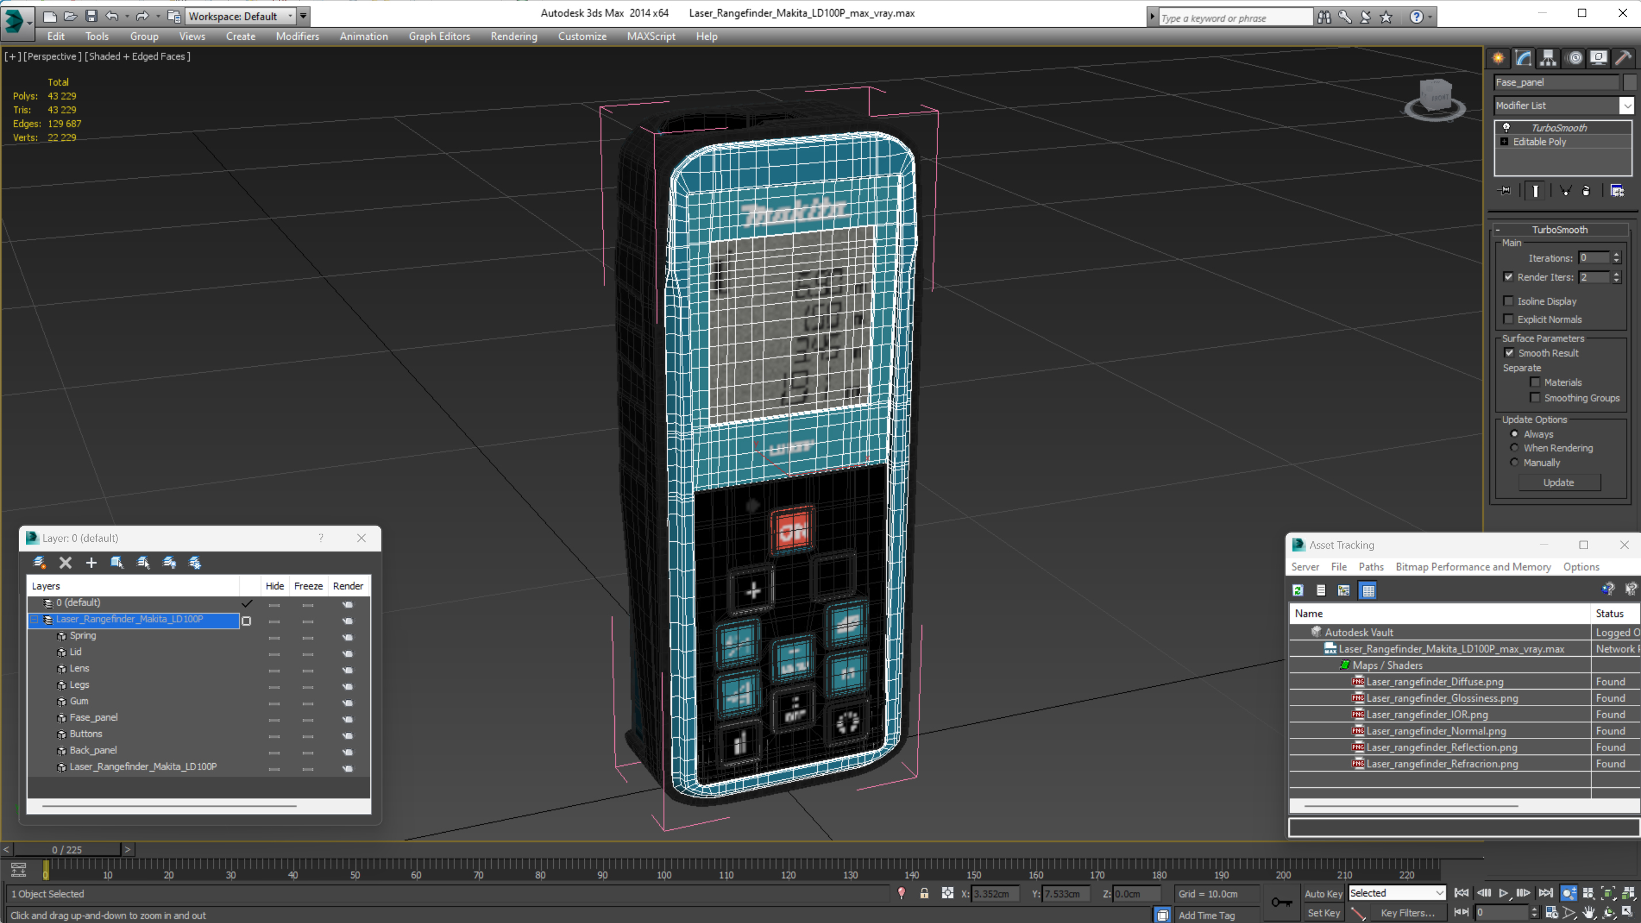Click the Delete layer X icon in the Layer dialog
The height and width of the screenshot is (923, 1641).
pos(65,562)
